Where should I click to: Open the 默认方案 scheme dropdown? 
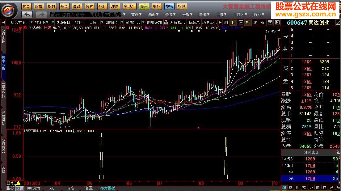19,22
